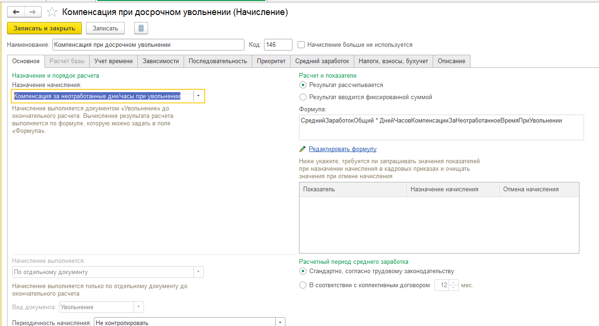Open the Последовательность tab
599x326 pixels.
[x=218, y=61]
